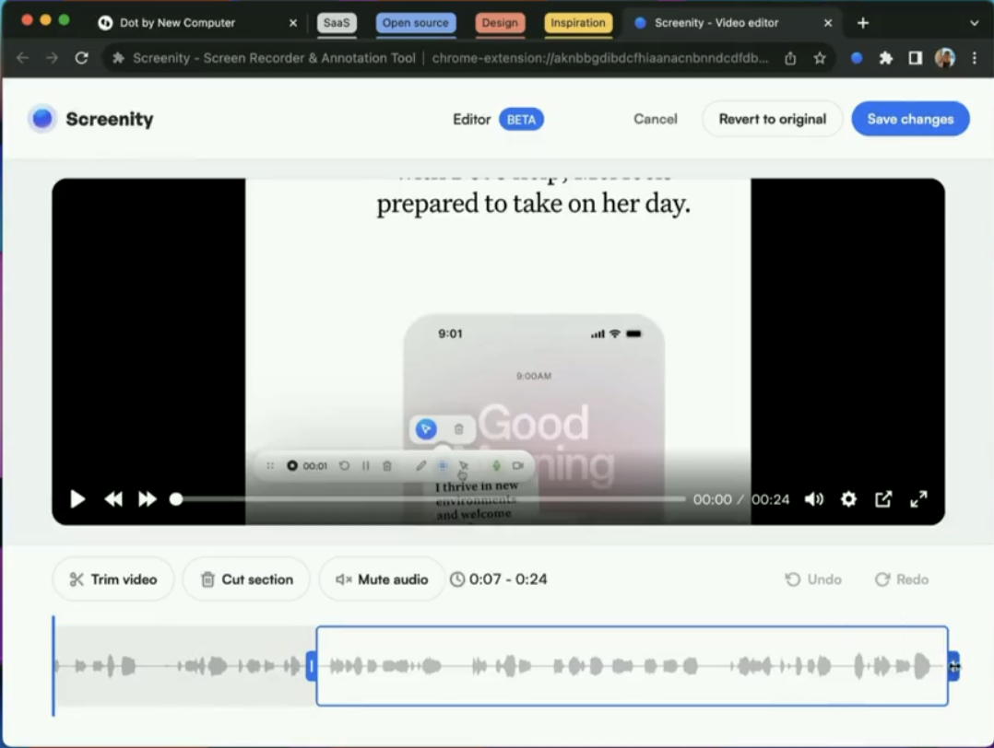The height and width of the screenshot is (748, 994).
Task: Toggle the browser side panel
Action: click(x=915, y=58)
